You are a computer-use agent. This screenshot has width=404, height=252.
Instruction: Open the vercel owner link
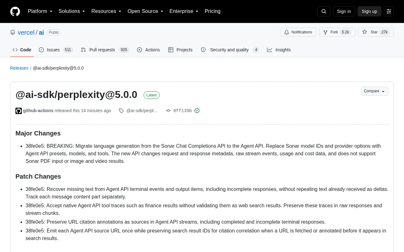pos(26,32)
